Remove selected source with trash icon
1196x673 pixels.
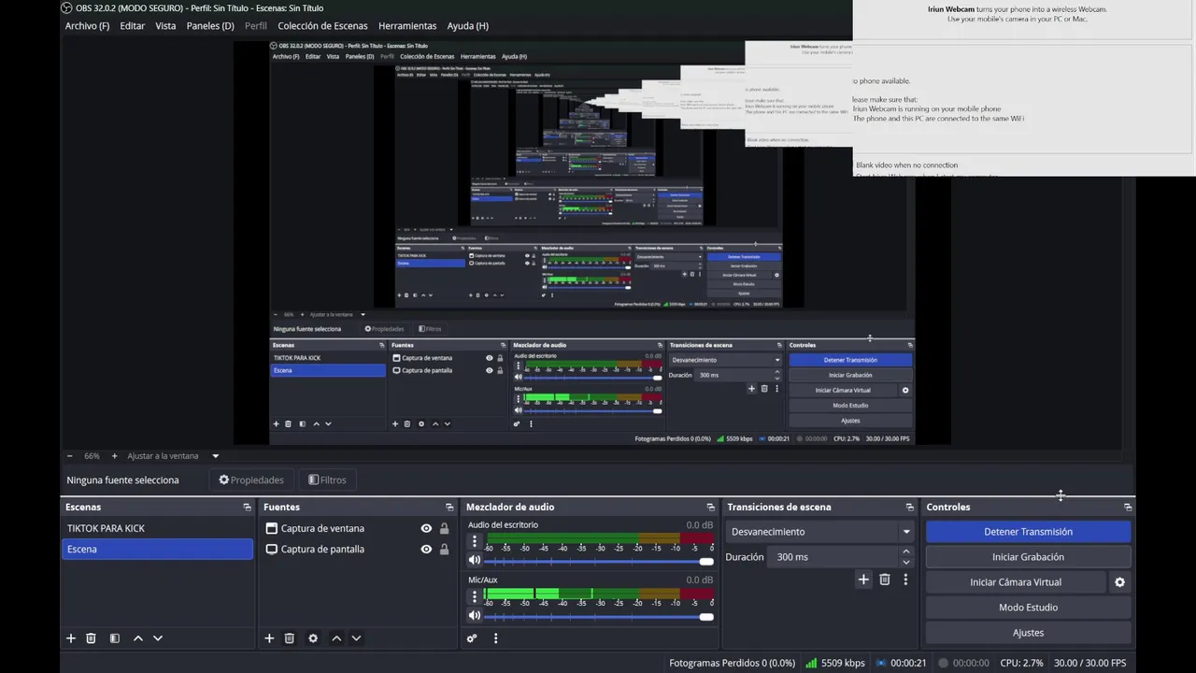tap(290, 638)
